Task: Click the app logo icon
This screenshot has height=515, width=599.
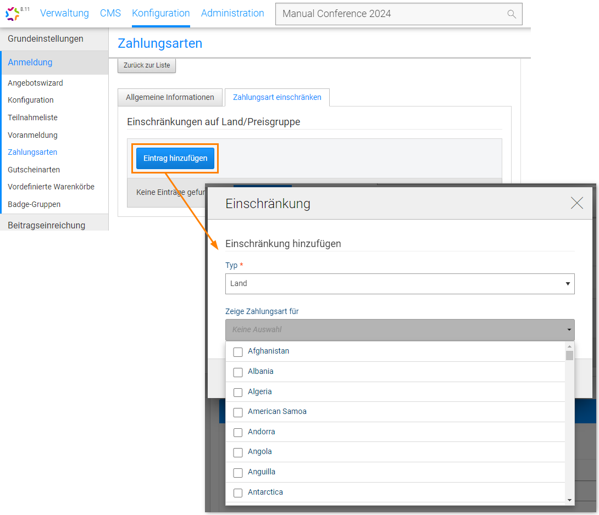Action: click(x=12, y=14)
